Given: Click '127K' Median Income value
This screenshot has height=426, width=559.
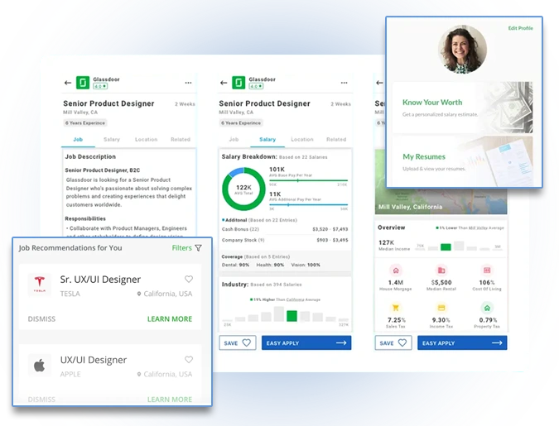Looking at the screenshot, I should [x=387, y=242].
